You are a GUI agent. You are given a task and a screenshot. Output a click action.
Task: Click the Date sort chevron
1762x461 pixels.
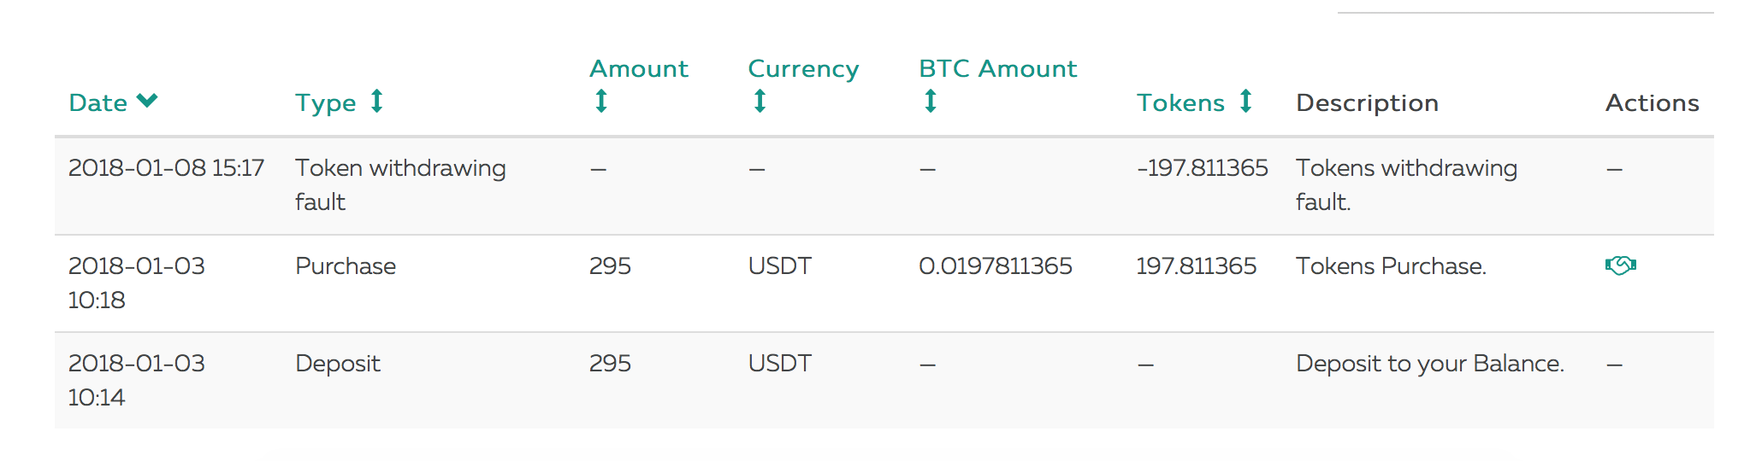[x=147, y=101]
